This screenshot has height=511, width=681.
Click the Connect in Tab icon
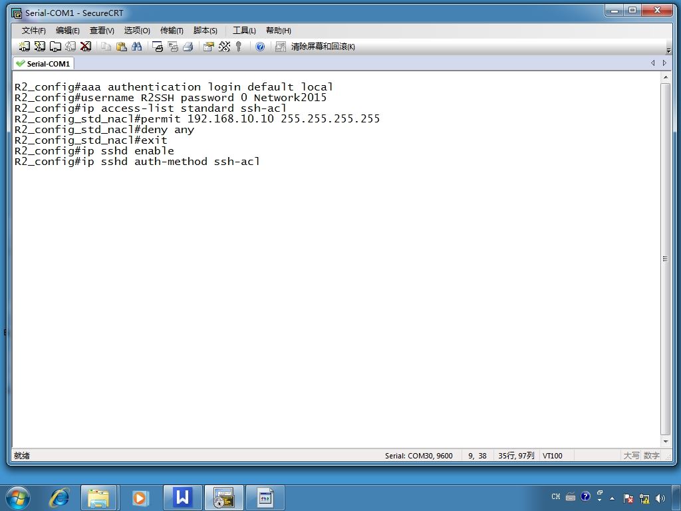pyautogui.click(x=55, y=47)
